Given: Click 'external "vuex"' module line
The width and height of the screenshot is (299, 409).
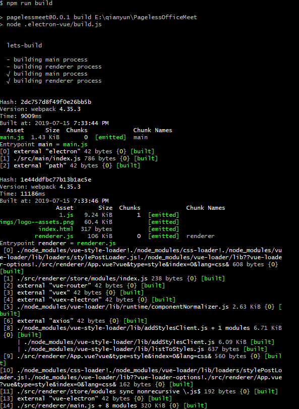Looking at the screenshot, I should (x=74, y=293).
